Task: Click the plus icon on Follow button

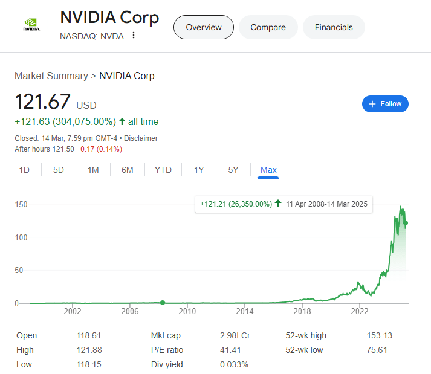Action: (372, 104)
